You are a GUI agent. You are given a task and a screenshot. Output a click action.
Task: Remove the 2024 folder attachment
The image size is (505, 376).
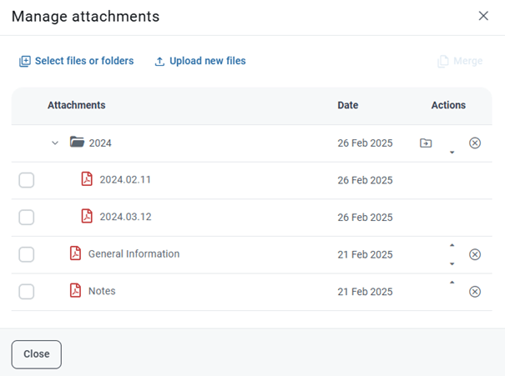[475, 143]
